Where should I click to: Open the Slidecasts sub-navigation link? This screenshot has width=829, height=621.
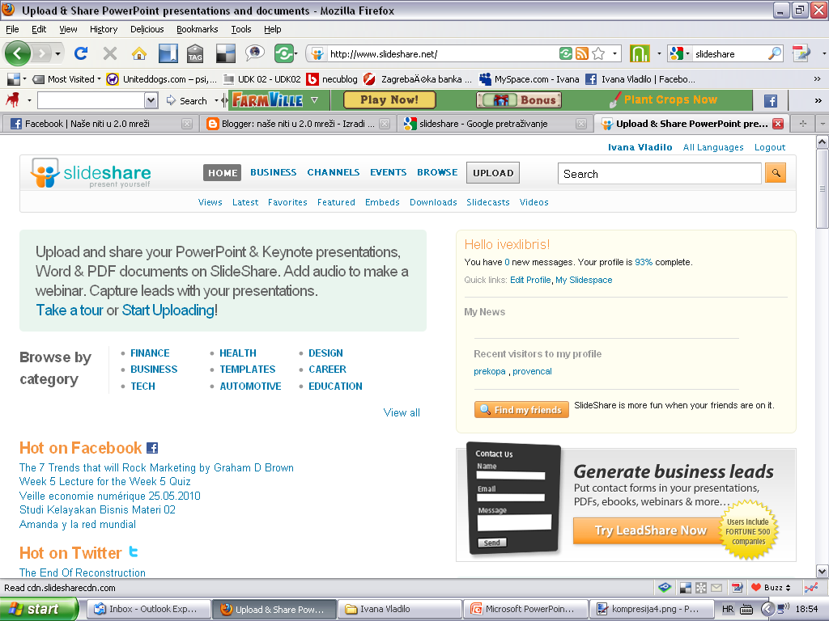488,202
